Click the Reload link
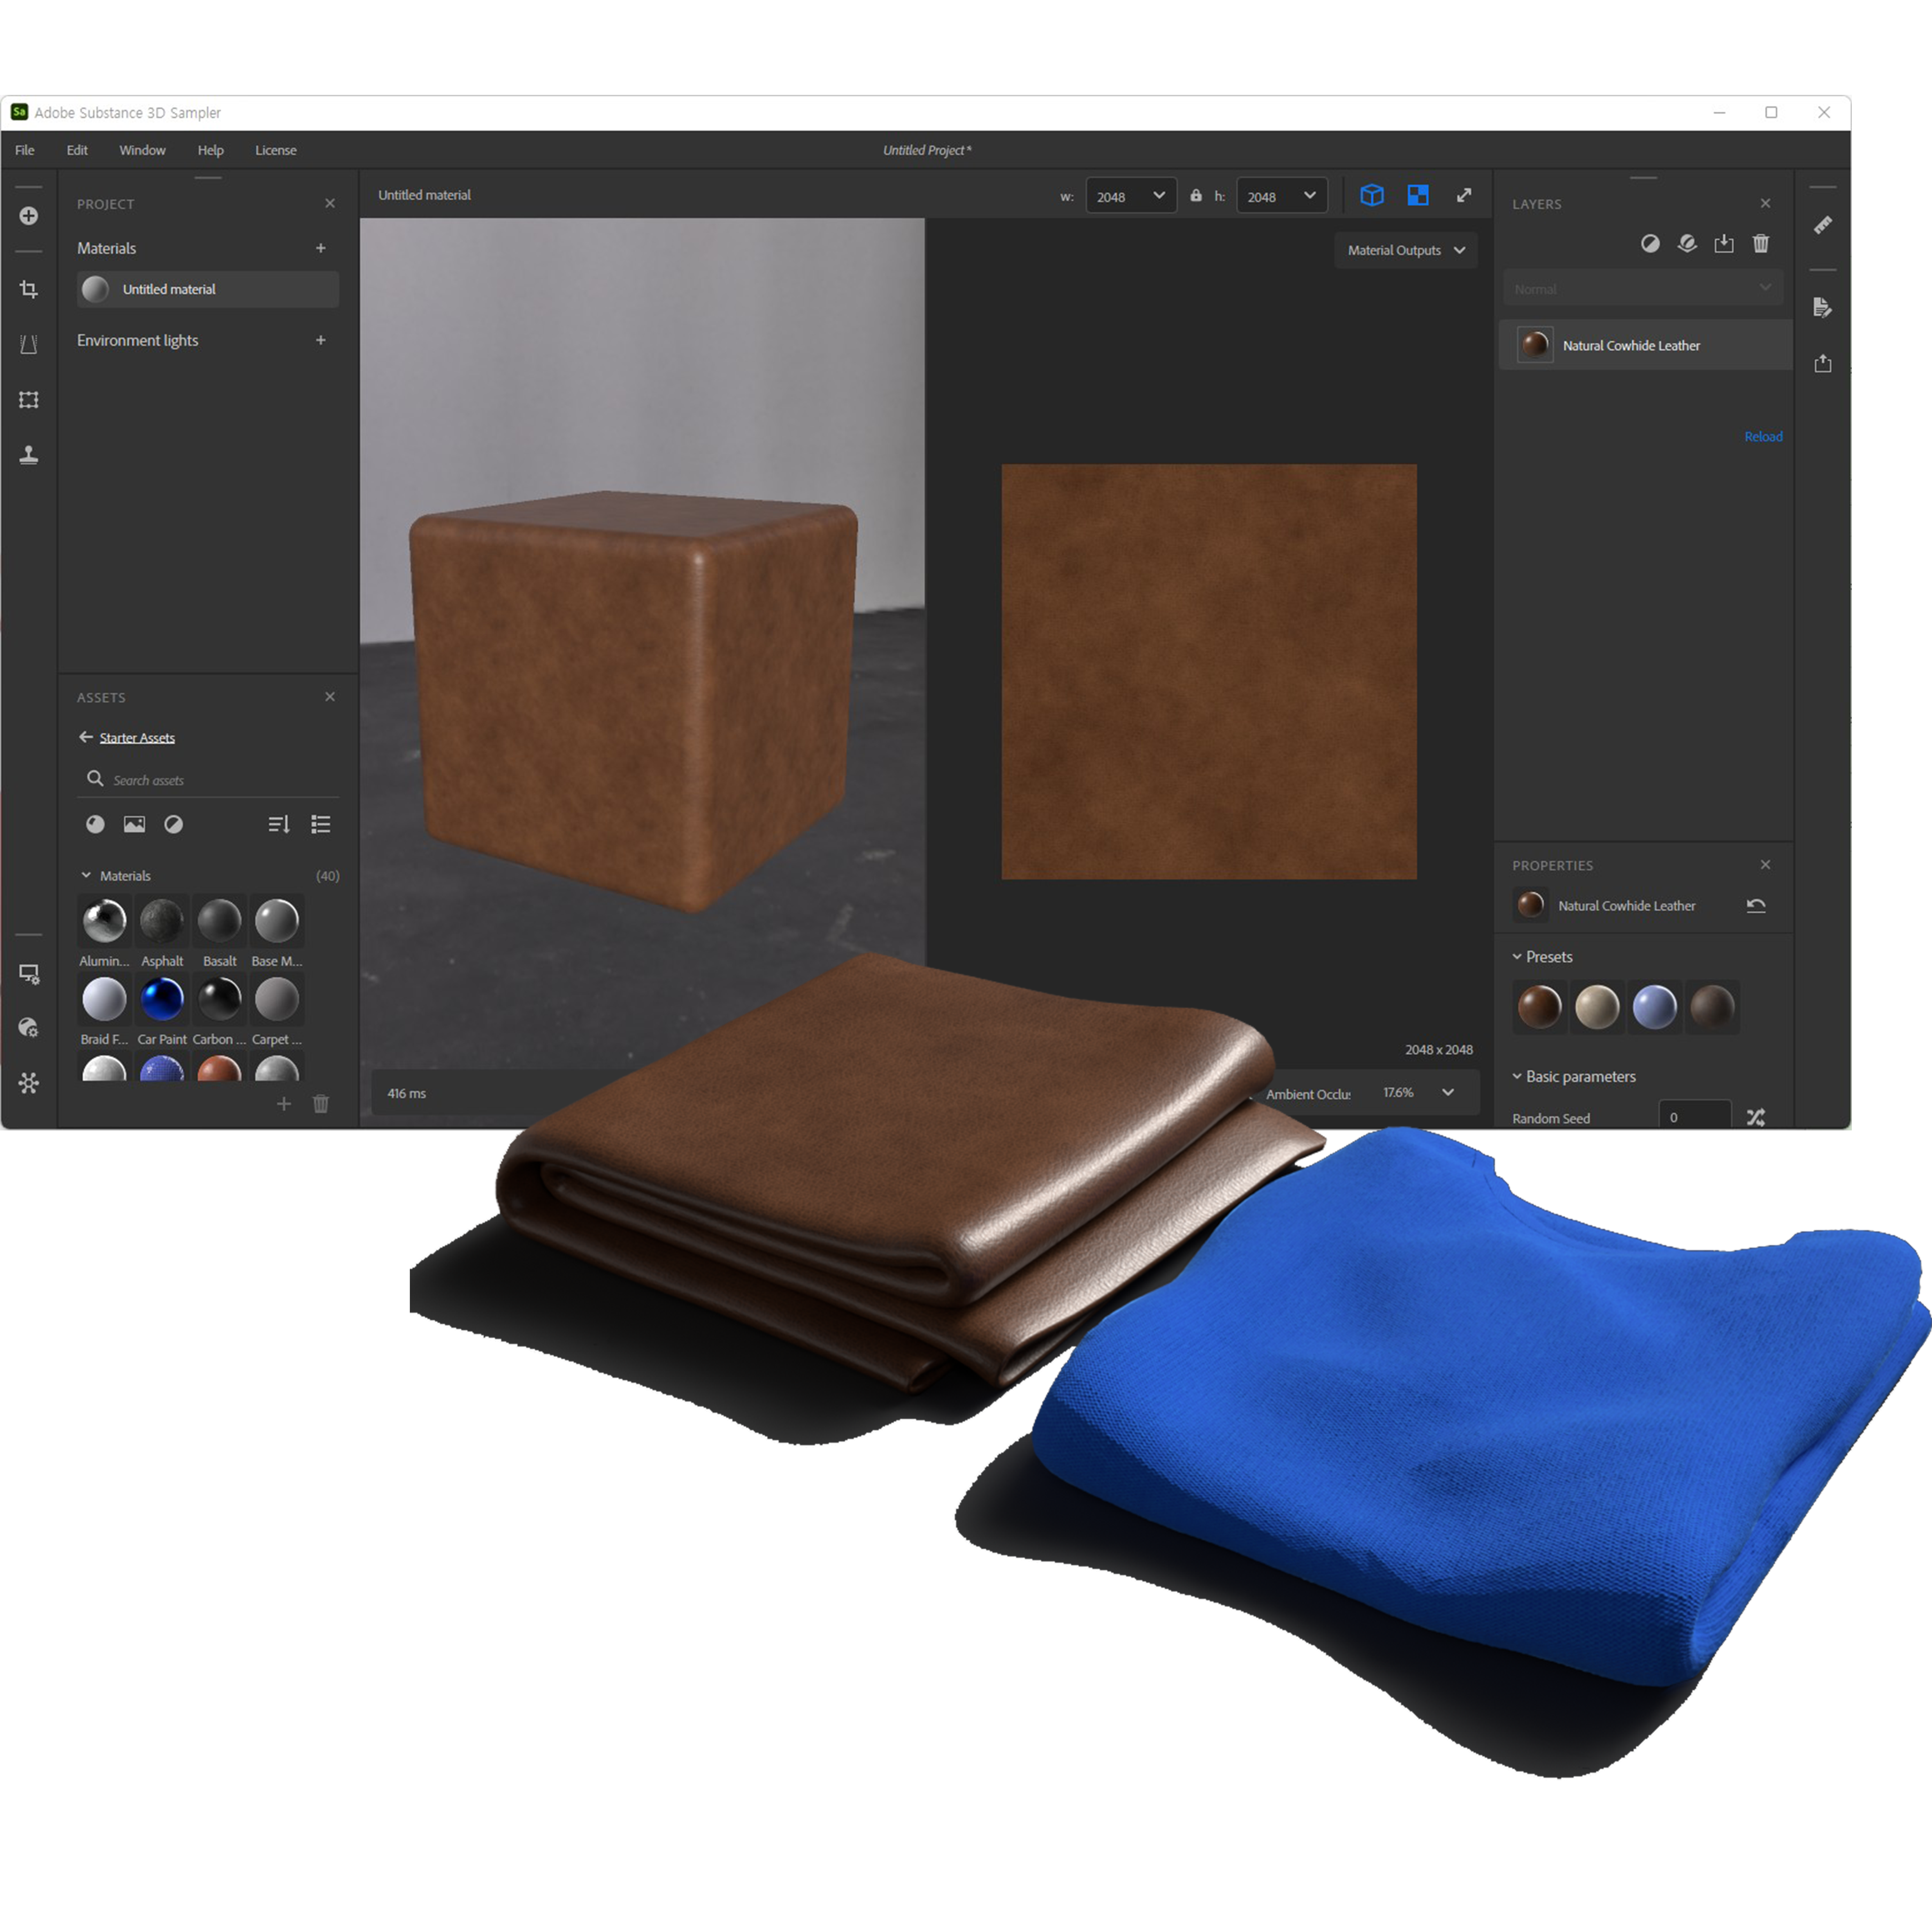Viewport: 1932px width, 1932px height. point(1763,437)
